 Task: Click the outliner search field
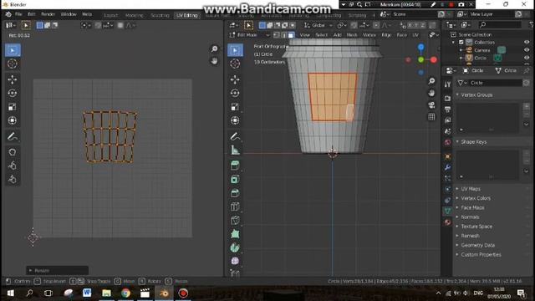[x=500, y=24]
